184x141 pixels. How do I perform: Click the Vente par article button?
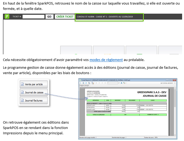coord(33,84)
